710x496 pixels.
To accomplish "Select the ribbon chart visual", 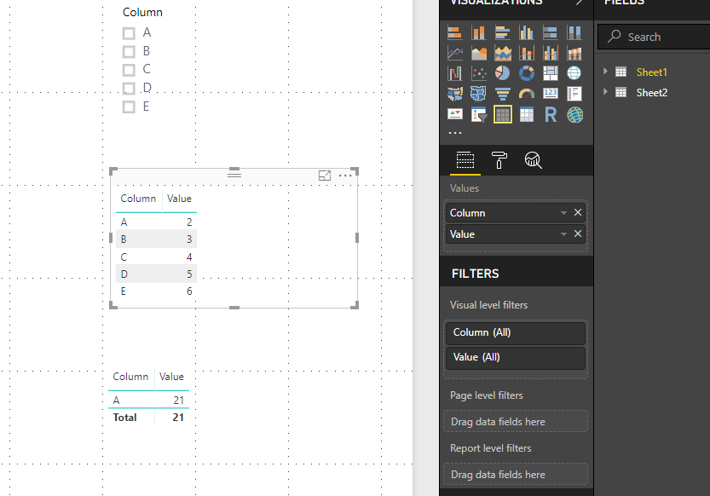I will pos(574,54).
